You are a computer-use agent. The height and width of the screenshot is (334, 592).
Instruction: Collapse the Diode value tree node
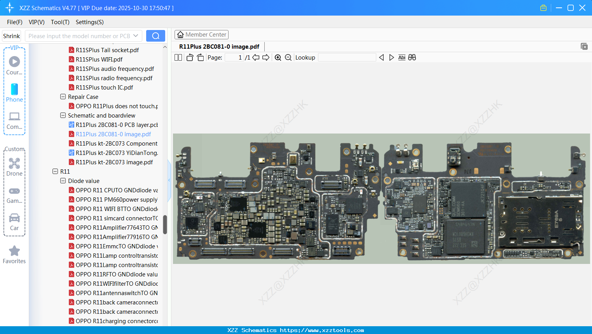tap(63, 181)
